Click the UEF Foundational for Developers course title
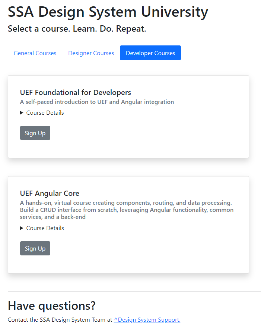 click(x=76, y=92)
